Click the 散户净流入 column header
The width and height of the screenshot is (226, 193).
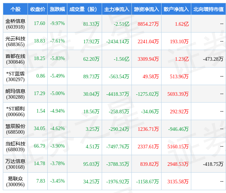click(x=176, y=9)
